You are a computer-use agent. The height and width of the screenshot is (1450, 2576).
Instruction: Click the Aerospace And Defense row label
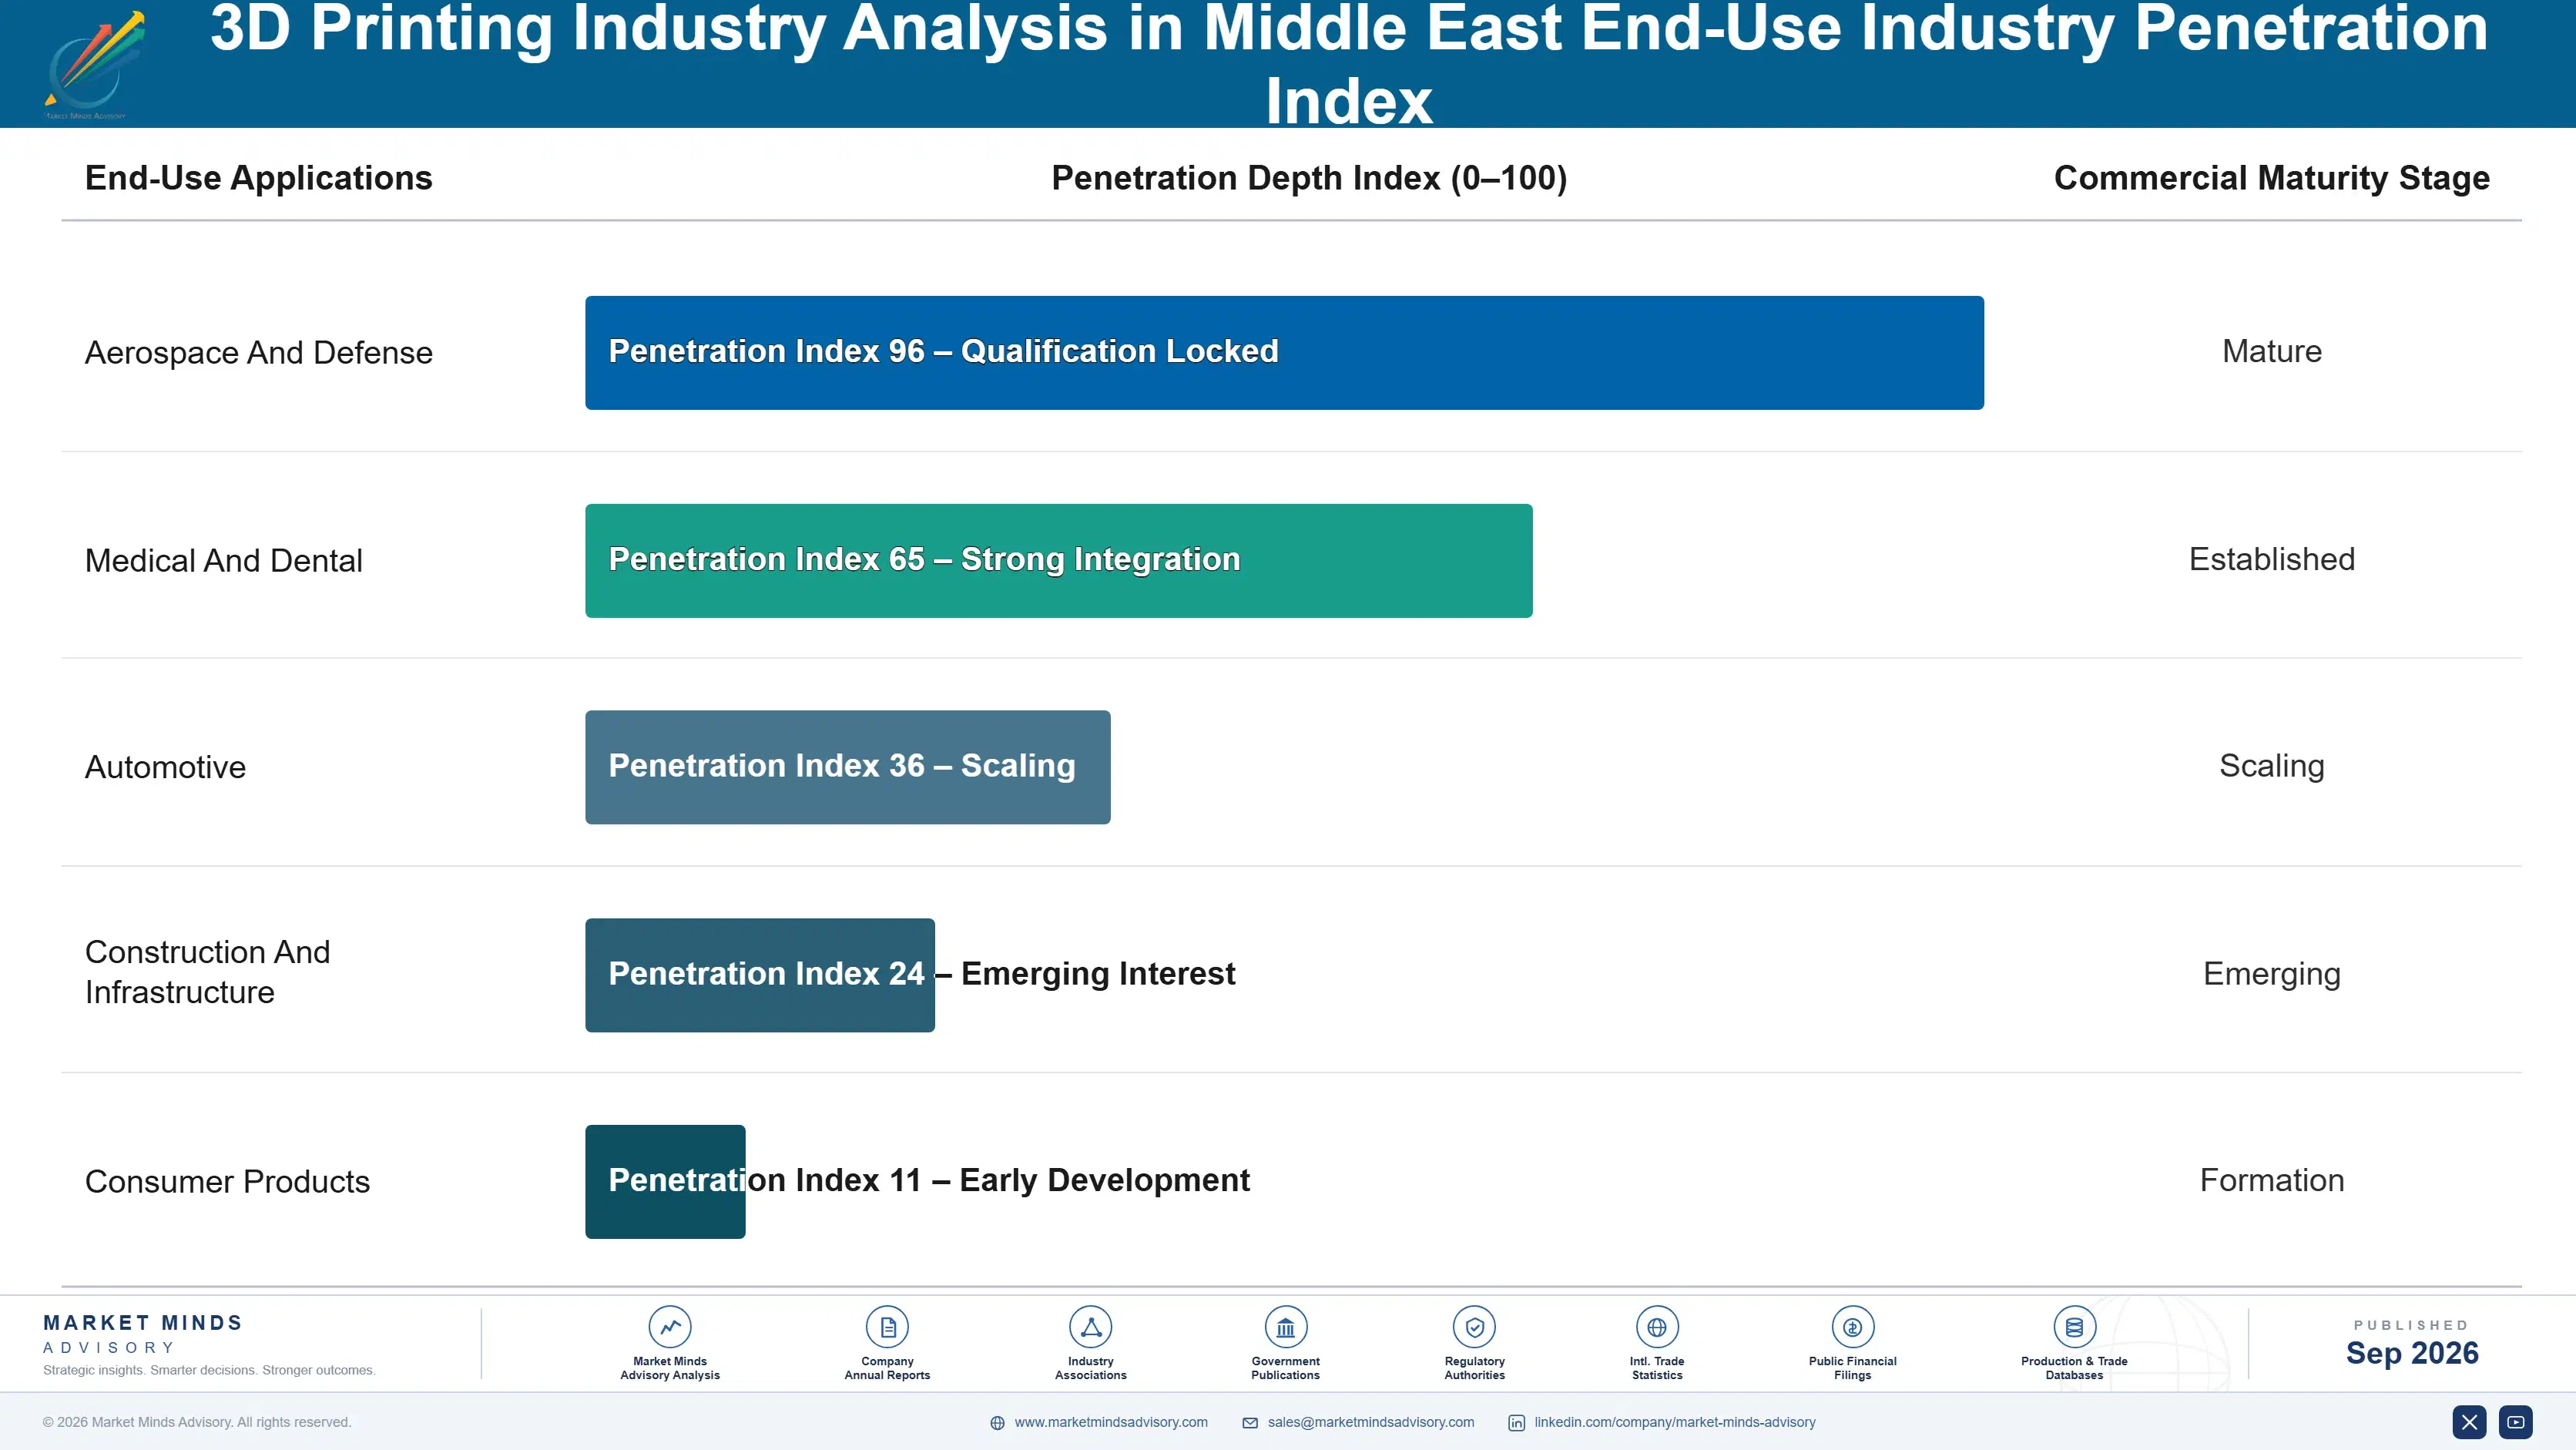pyautogui.click(x=258, y=353)
